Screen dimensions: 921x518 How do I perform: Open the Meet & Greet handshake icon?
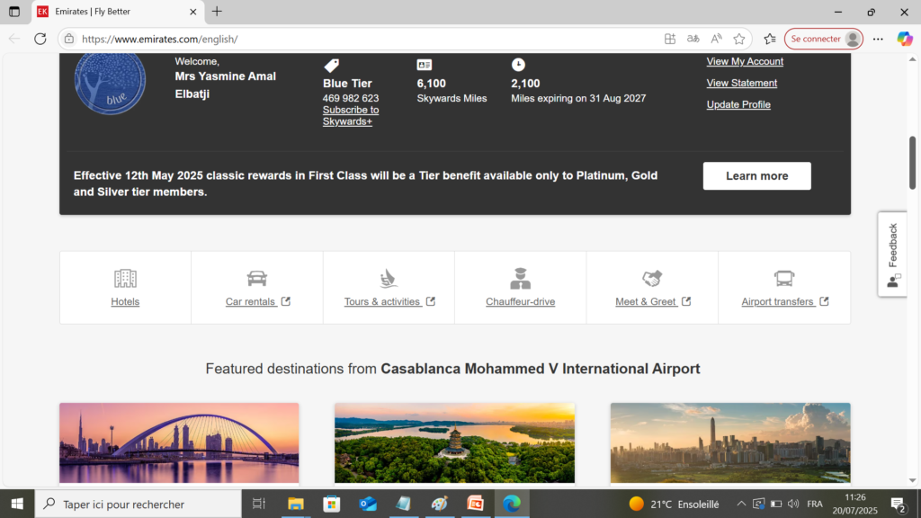[652, 279]
